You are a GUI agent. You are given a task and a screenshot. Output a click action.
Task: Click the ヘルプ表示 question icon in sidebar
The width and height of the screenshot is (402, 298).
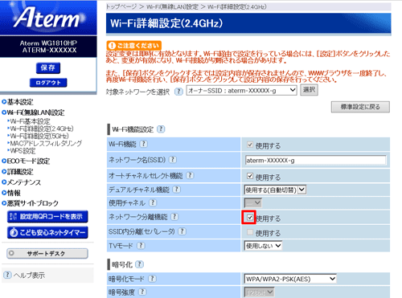pyautogui.click(x=7, y=275)
